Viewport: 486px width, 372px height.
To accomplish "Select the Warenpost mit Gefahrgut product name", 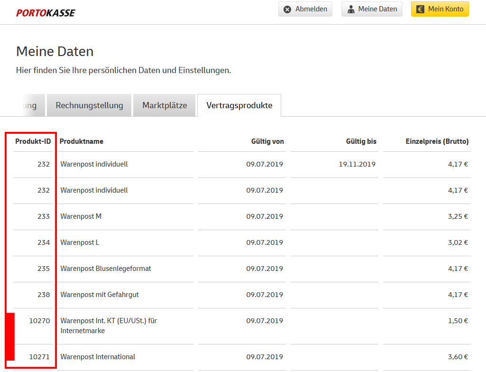I will tap(100, 295).
